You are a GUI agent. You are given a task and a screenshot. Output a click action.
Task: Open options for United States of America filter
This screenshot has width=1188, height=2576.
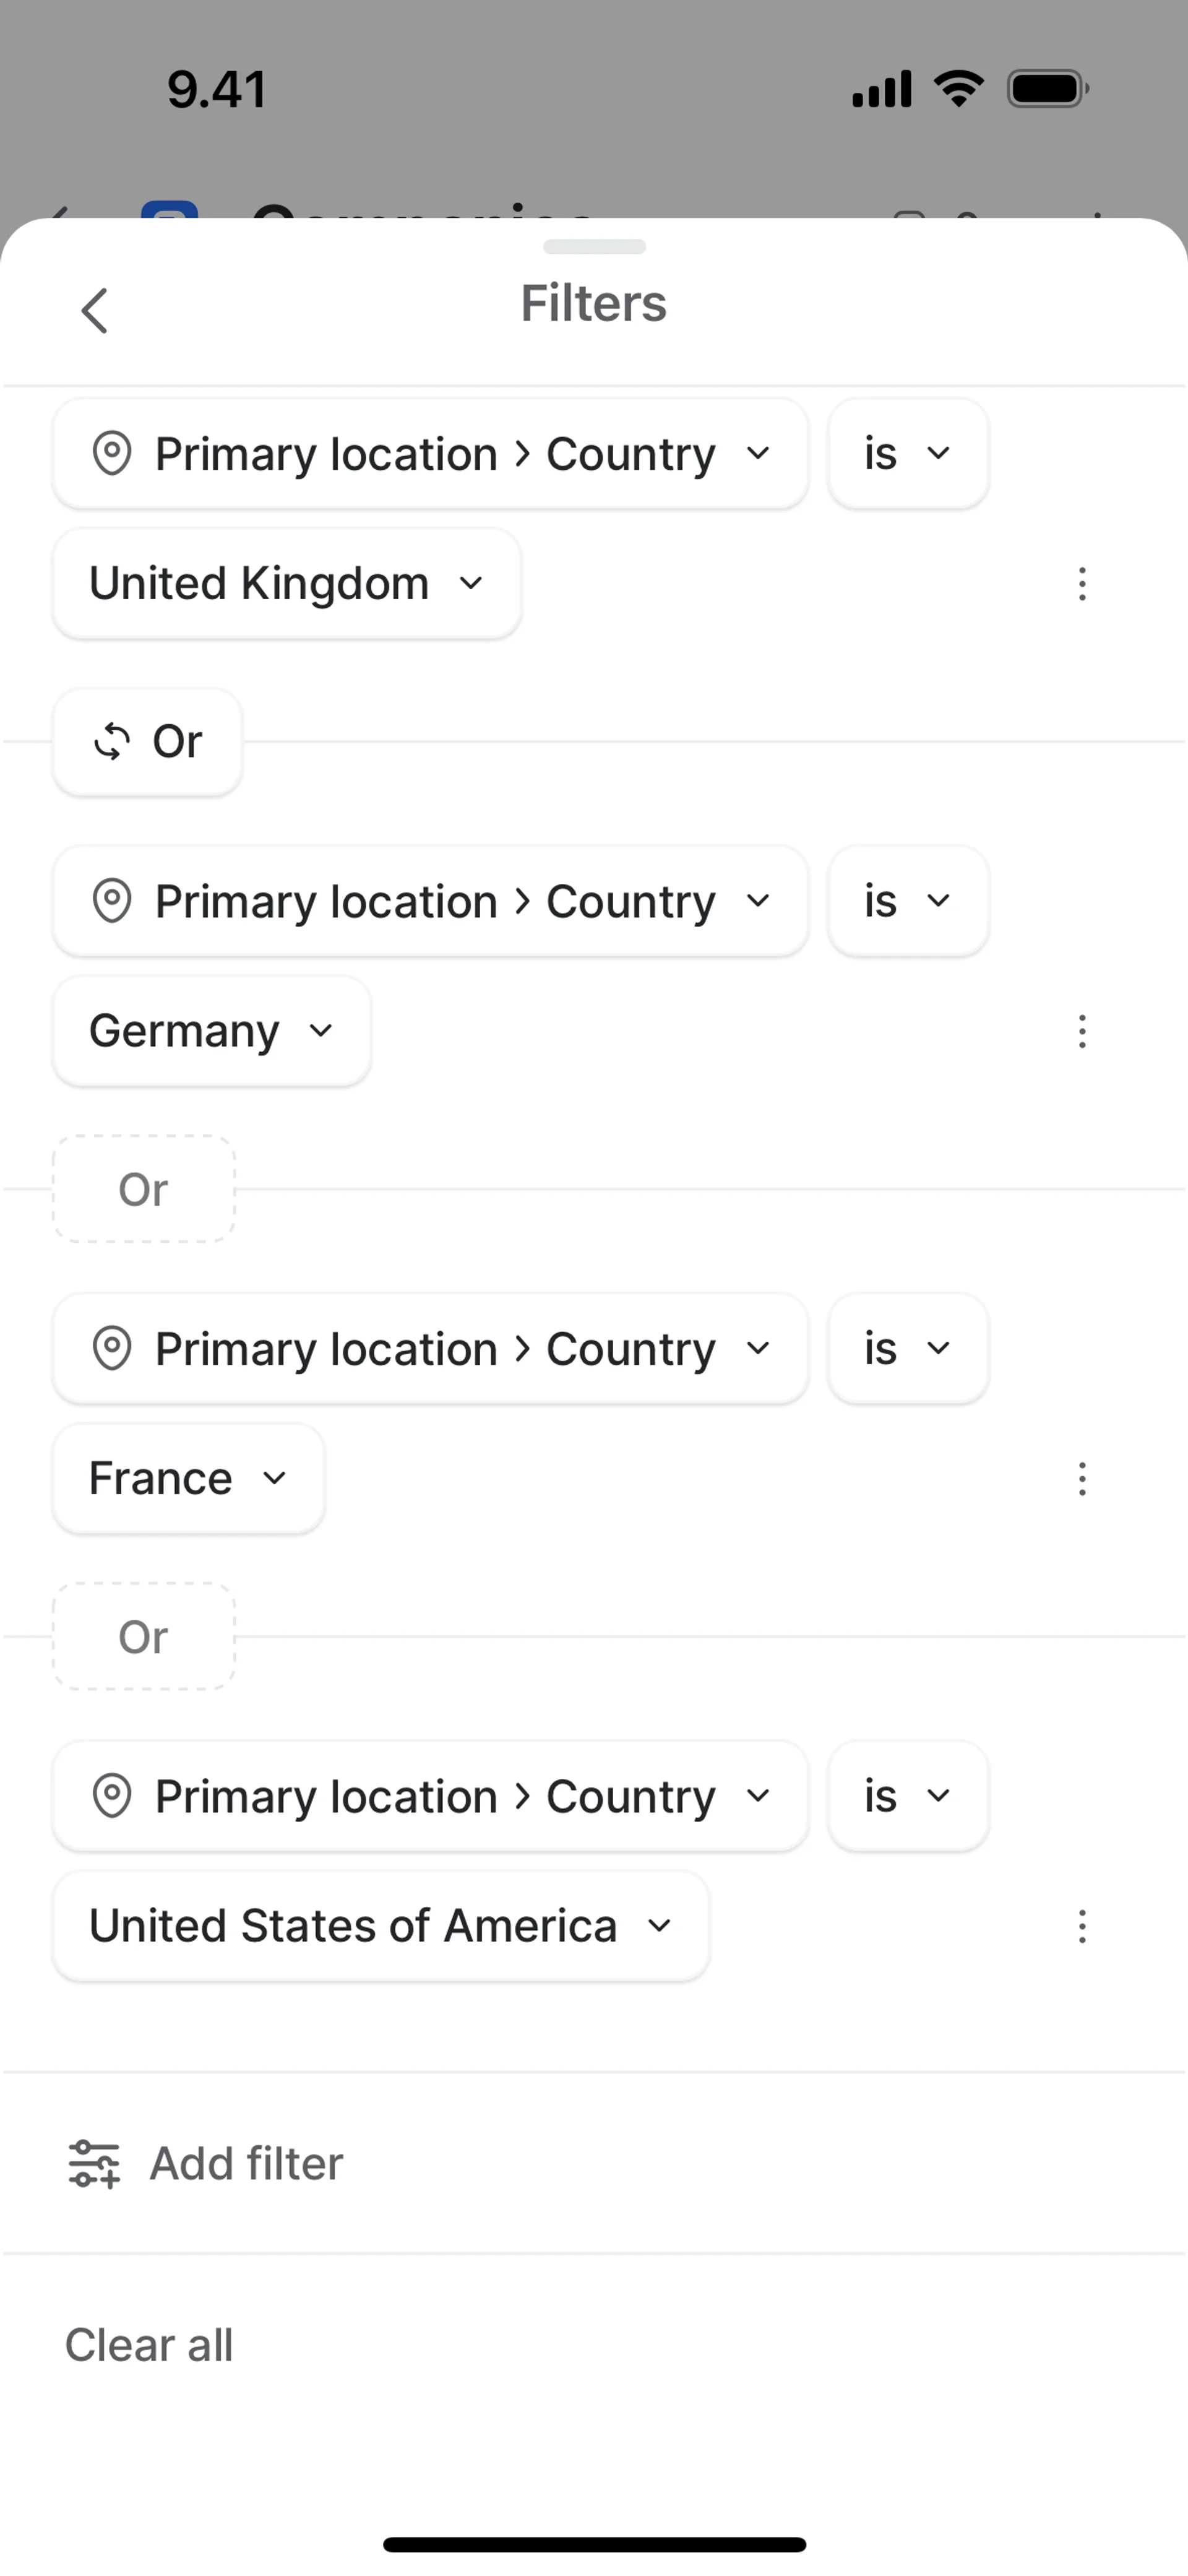pyautogui.click(x=1082, y=1926)
